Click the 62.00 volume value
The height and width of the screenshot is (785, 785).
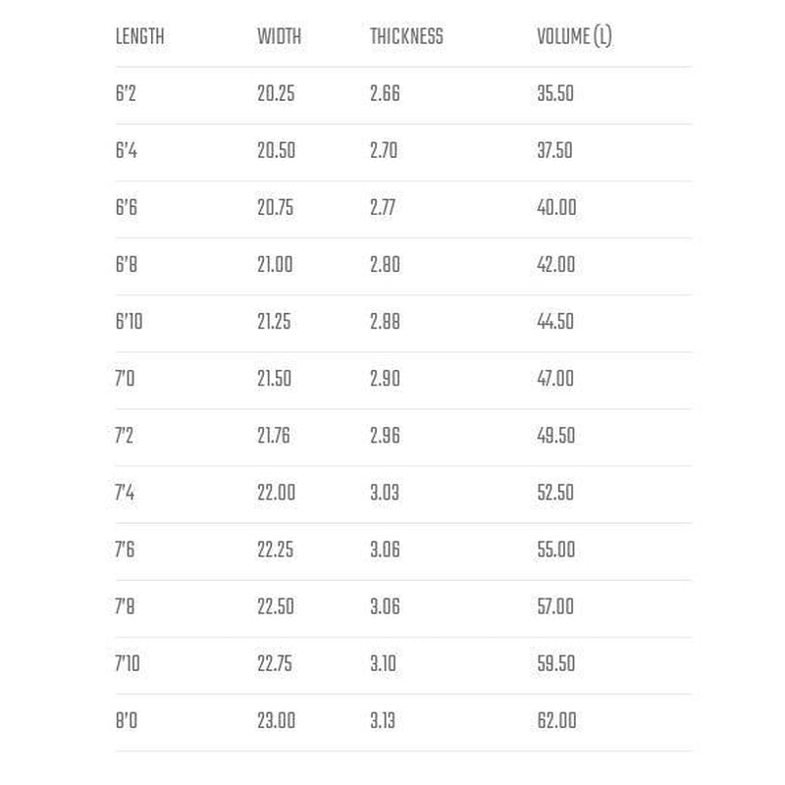(556, 720)
